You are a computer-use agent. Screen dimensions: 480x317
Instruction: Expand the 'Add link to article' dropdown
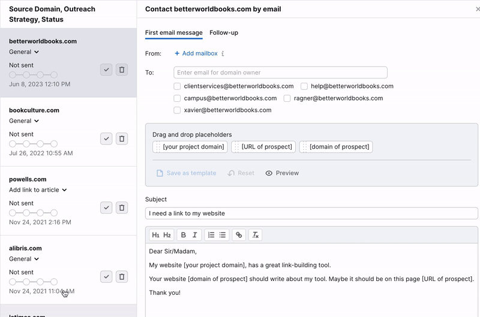(x=38, y=190)
